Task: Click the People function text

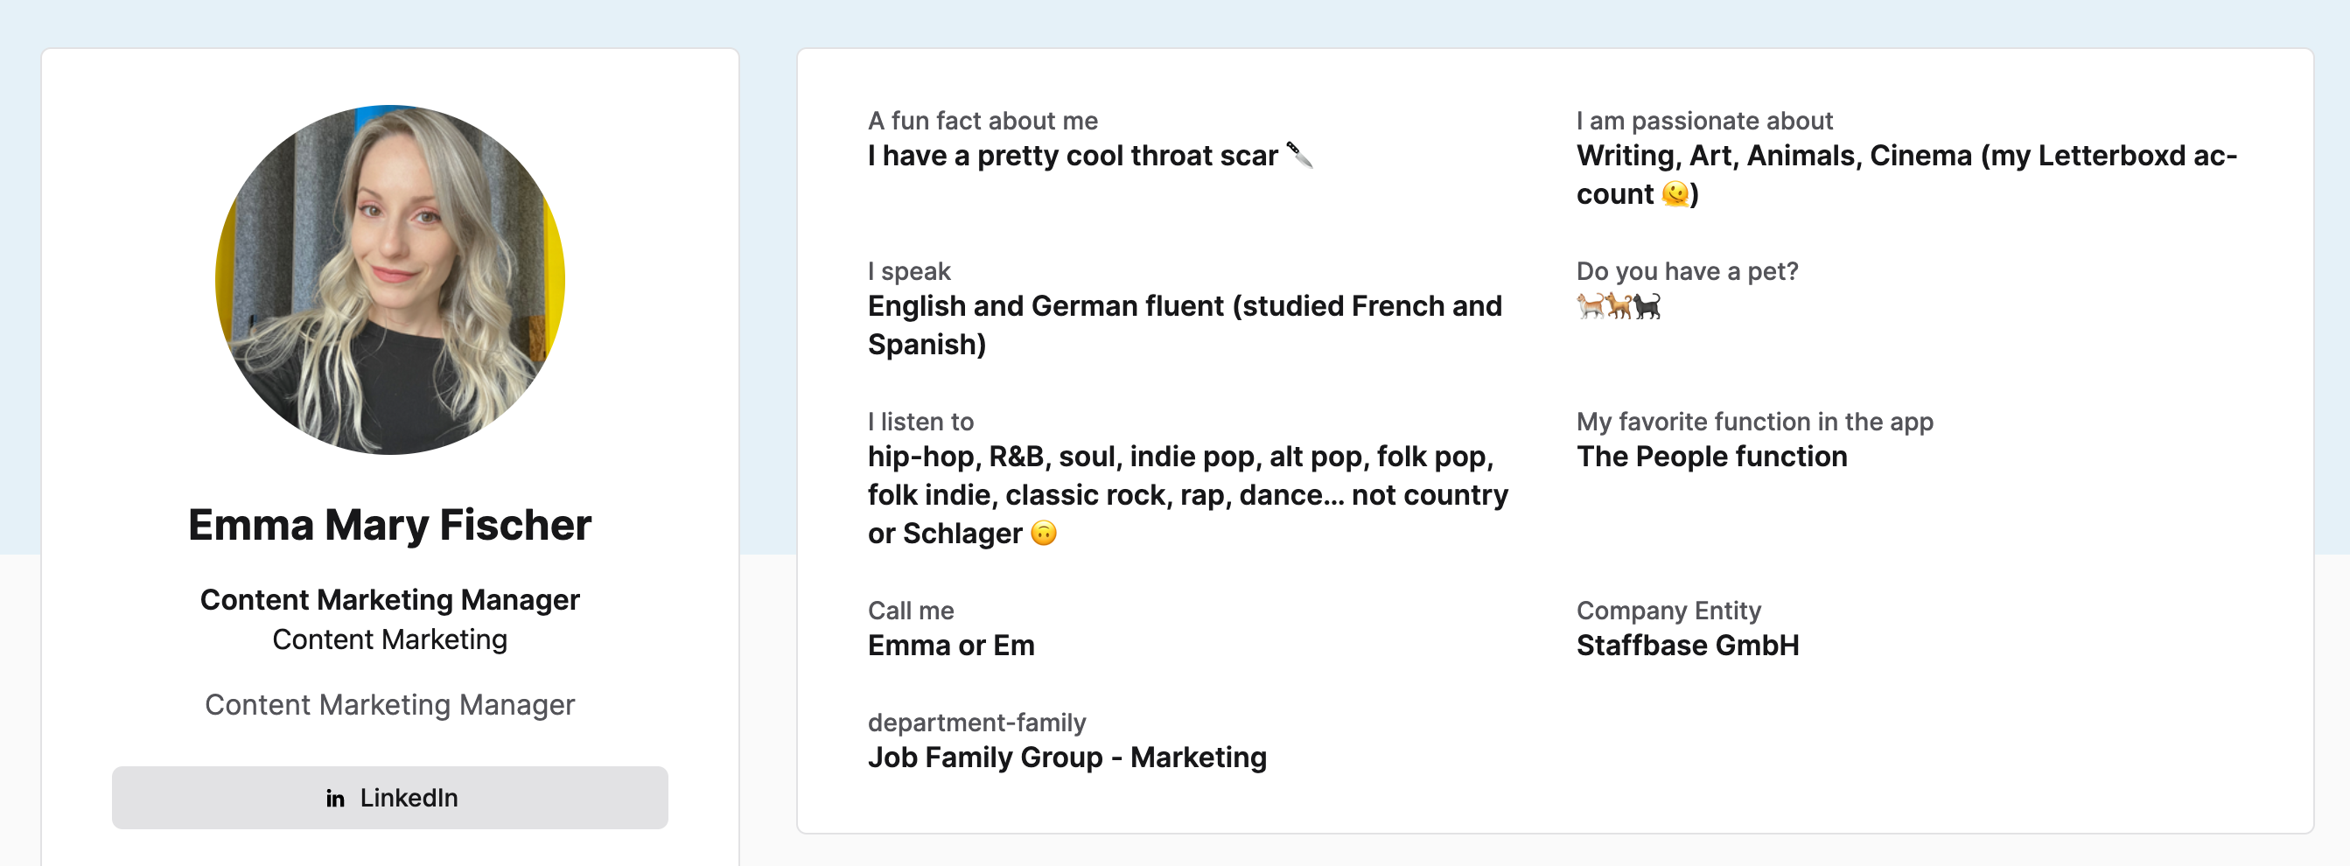Action: [1711, 457]
